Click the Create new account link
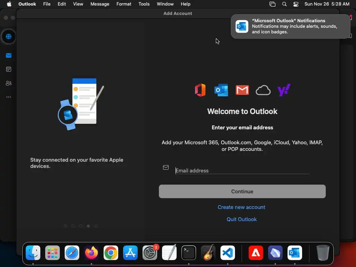This screenshot has width=356, height=267. tap(241, 207)
